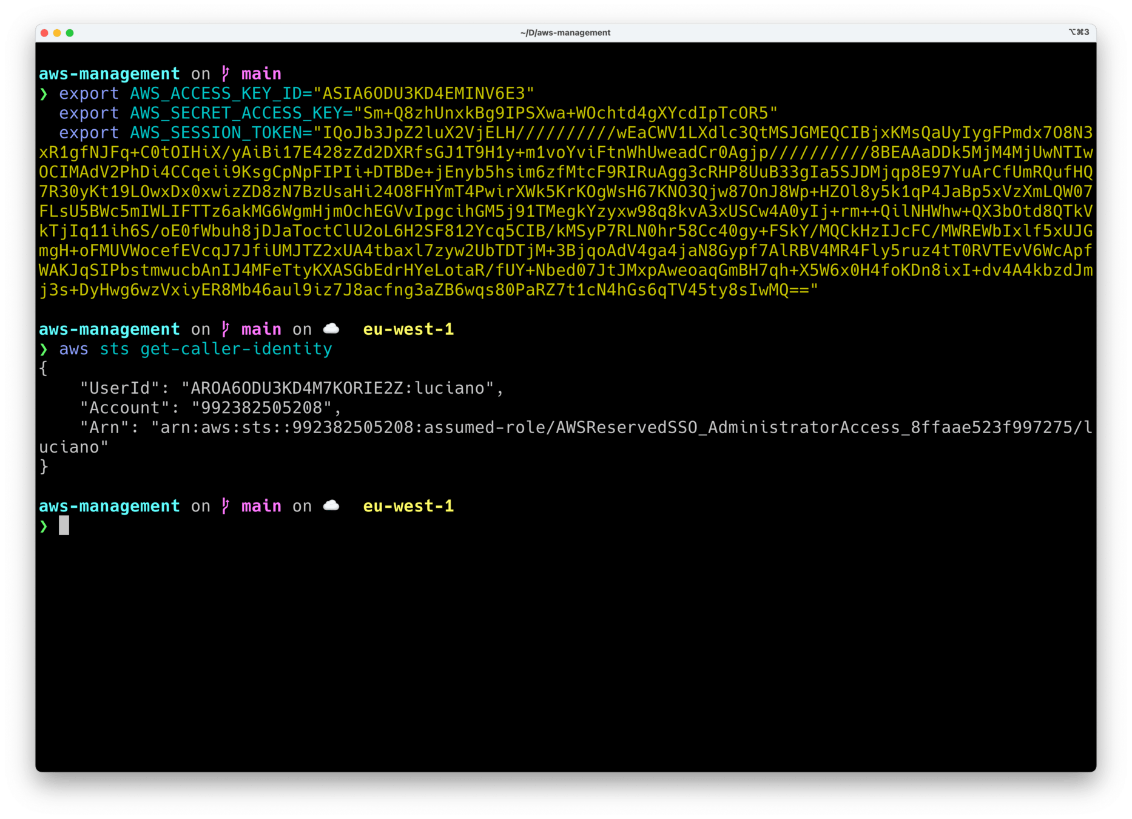The image size is (1132, 819).
Task: Click eu-west-1 in the second prompt line
Action: point(408,329)
